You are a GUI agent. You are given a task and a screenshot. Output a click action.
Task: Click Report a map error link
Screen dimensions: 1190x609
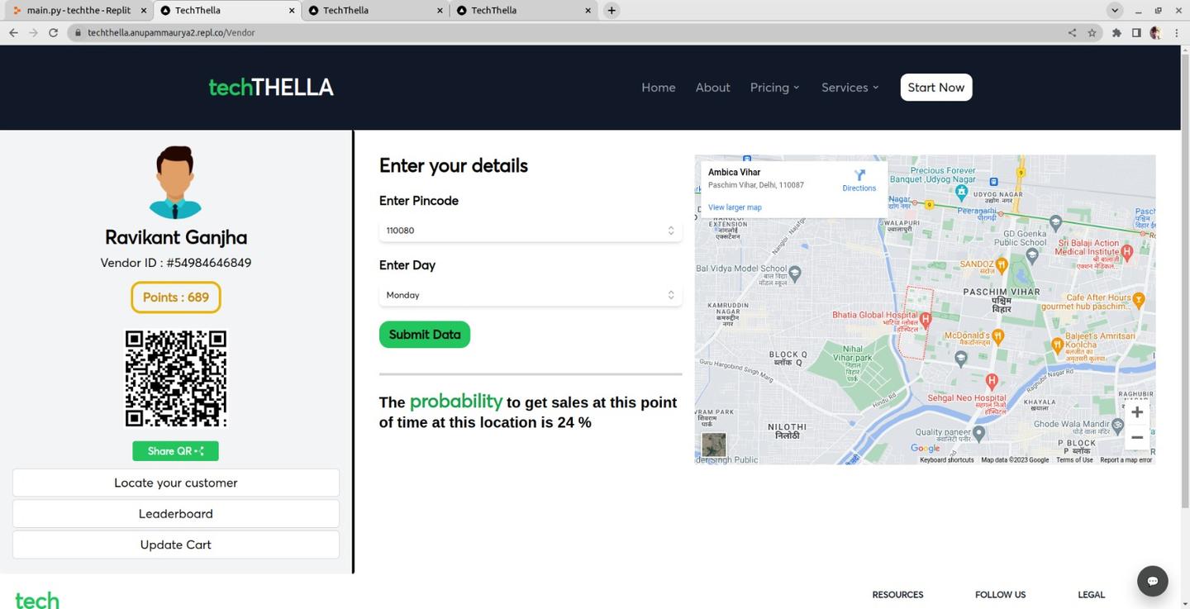coord(1126,460)
